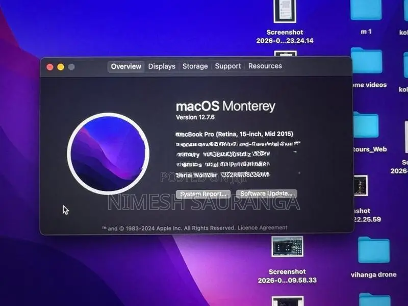Select the 'ome videos' folder on desktop
The width and height of the screenshot is (408, 306).
366,61
